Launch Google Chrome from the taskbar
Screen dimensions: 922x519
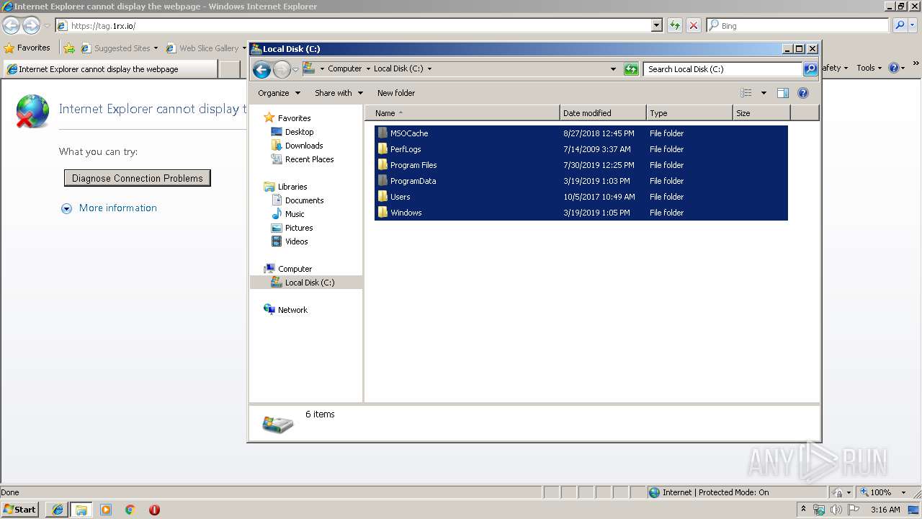[130, 510]
